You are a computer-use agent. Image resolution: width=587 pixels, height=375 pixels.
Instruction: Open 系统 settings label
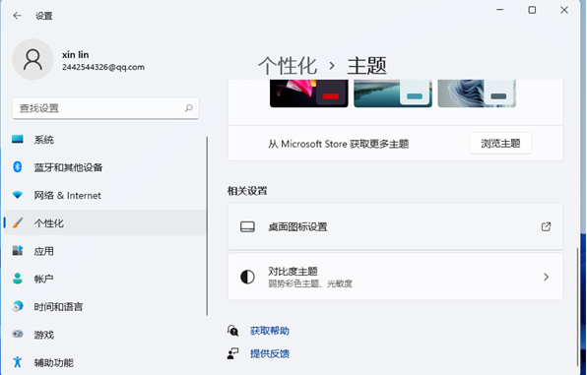click(x=43, y=140)
